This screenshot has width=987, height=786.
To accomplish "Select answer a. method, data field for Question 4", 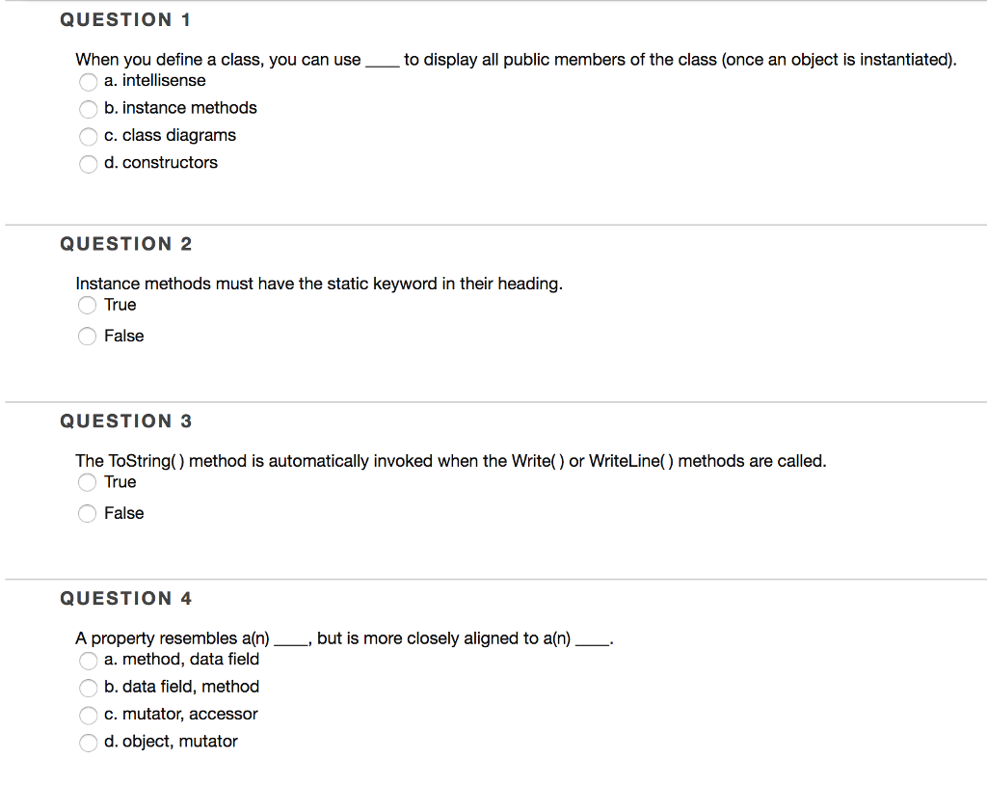I will (x=88, y=661).
